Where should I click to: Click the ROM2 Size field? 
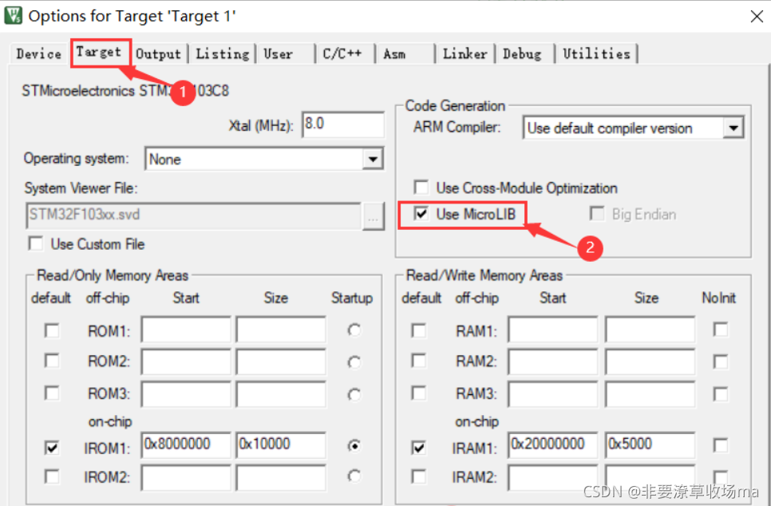[281, 362]
